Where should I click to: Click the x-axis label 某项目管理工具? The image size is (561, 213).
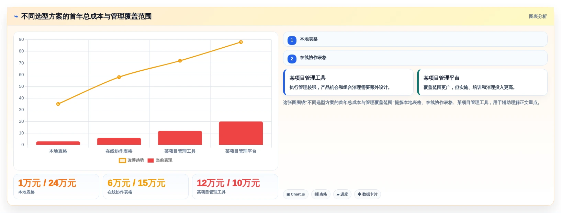[180, 151]
